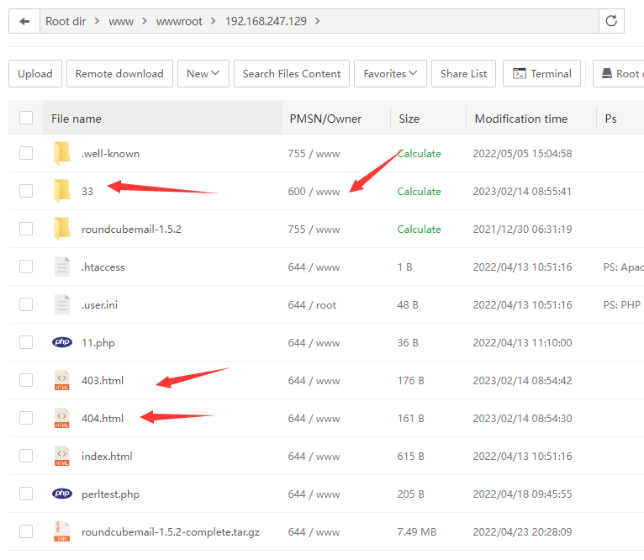Click the HTML icon of index.html
Image resolution: width=644 pixels, height=560 pixels.
(x=62, y=456)
